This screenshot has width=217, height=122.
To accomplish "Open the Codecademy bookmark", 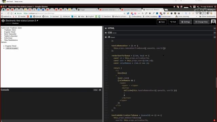I will pyautogui.click(x=135, y=17).
